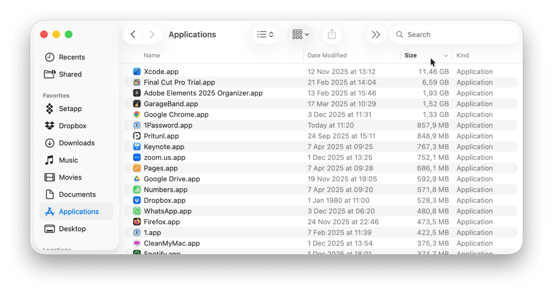Open Setapp from Favorites sidebar
Viewport: 553px width, 294px height.
coord(70,109)
